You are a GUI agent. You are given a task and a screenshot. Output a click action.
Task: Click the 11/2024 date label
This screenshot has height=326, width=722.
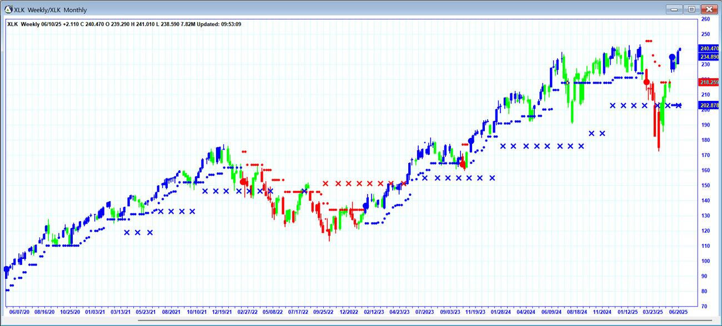click(602, 312)
